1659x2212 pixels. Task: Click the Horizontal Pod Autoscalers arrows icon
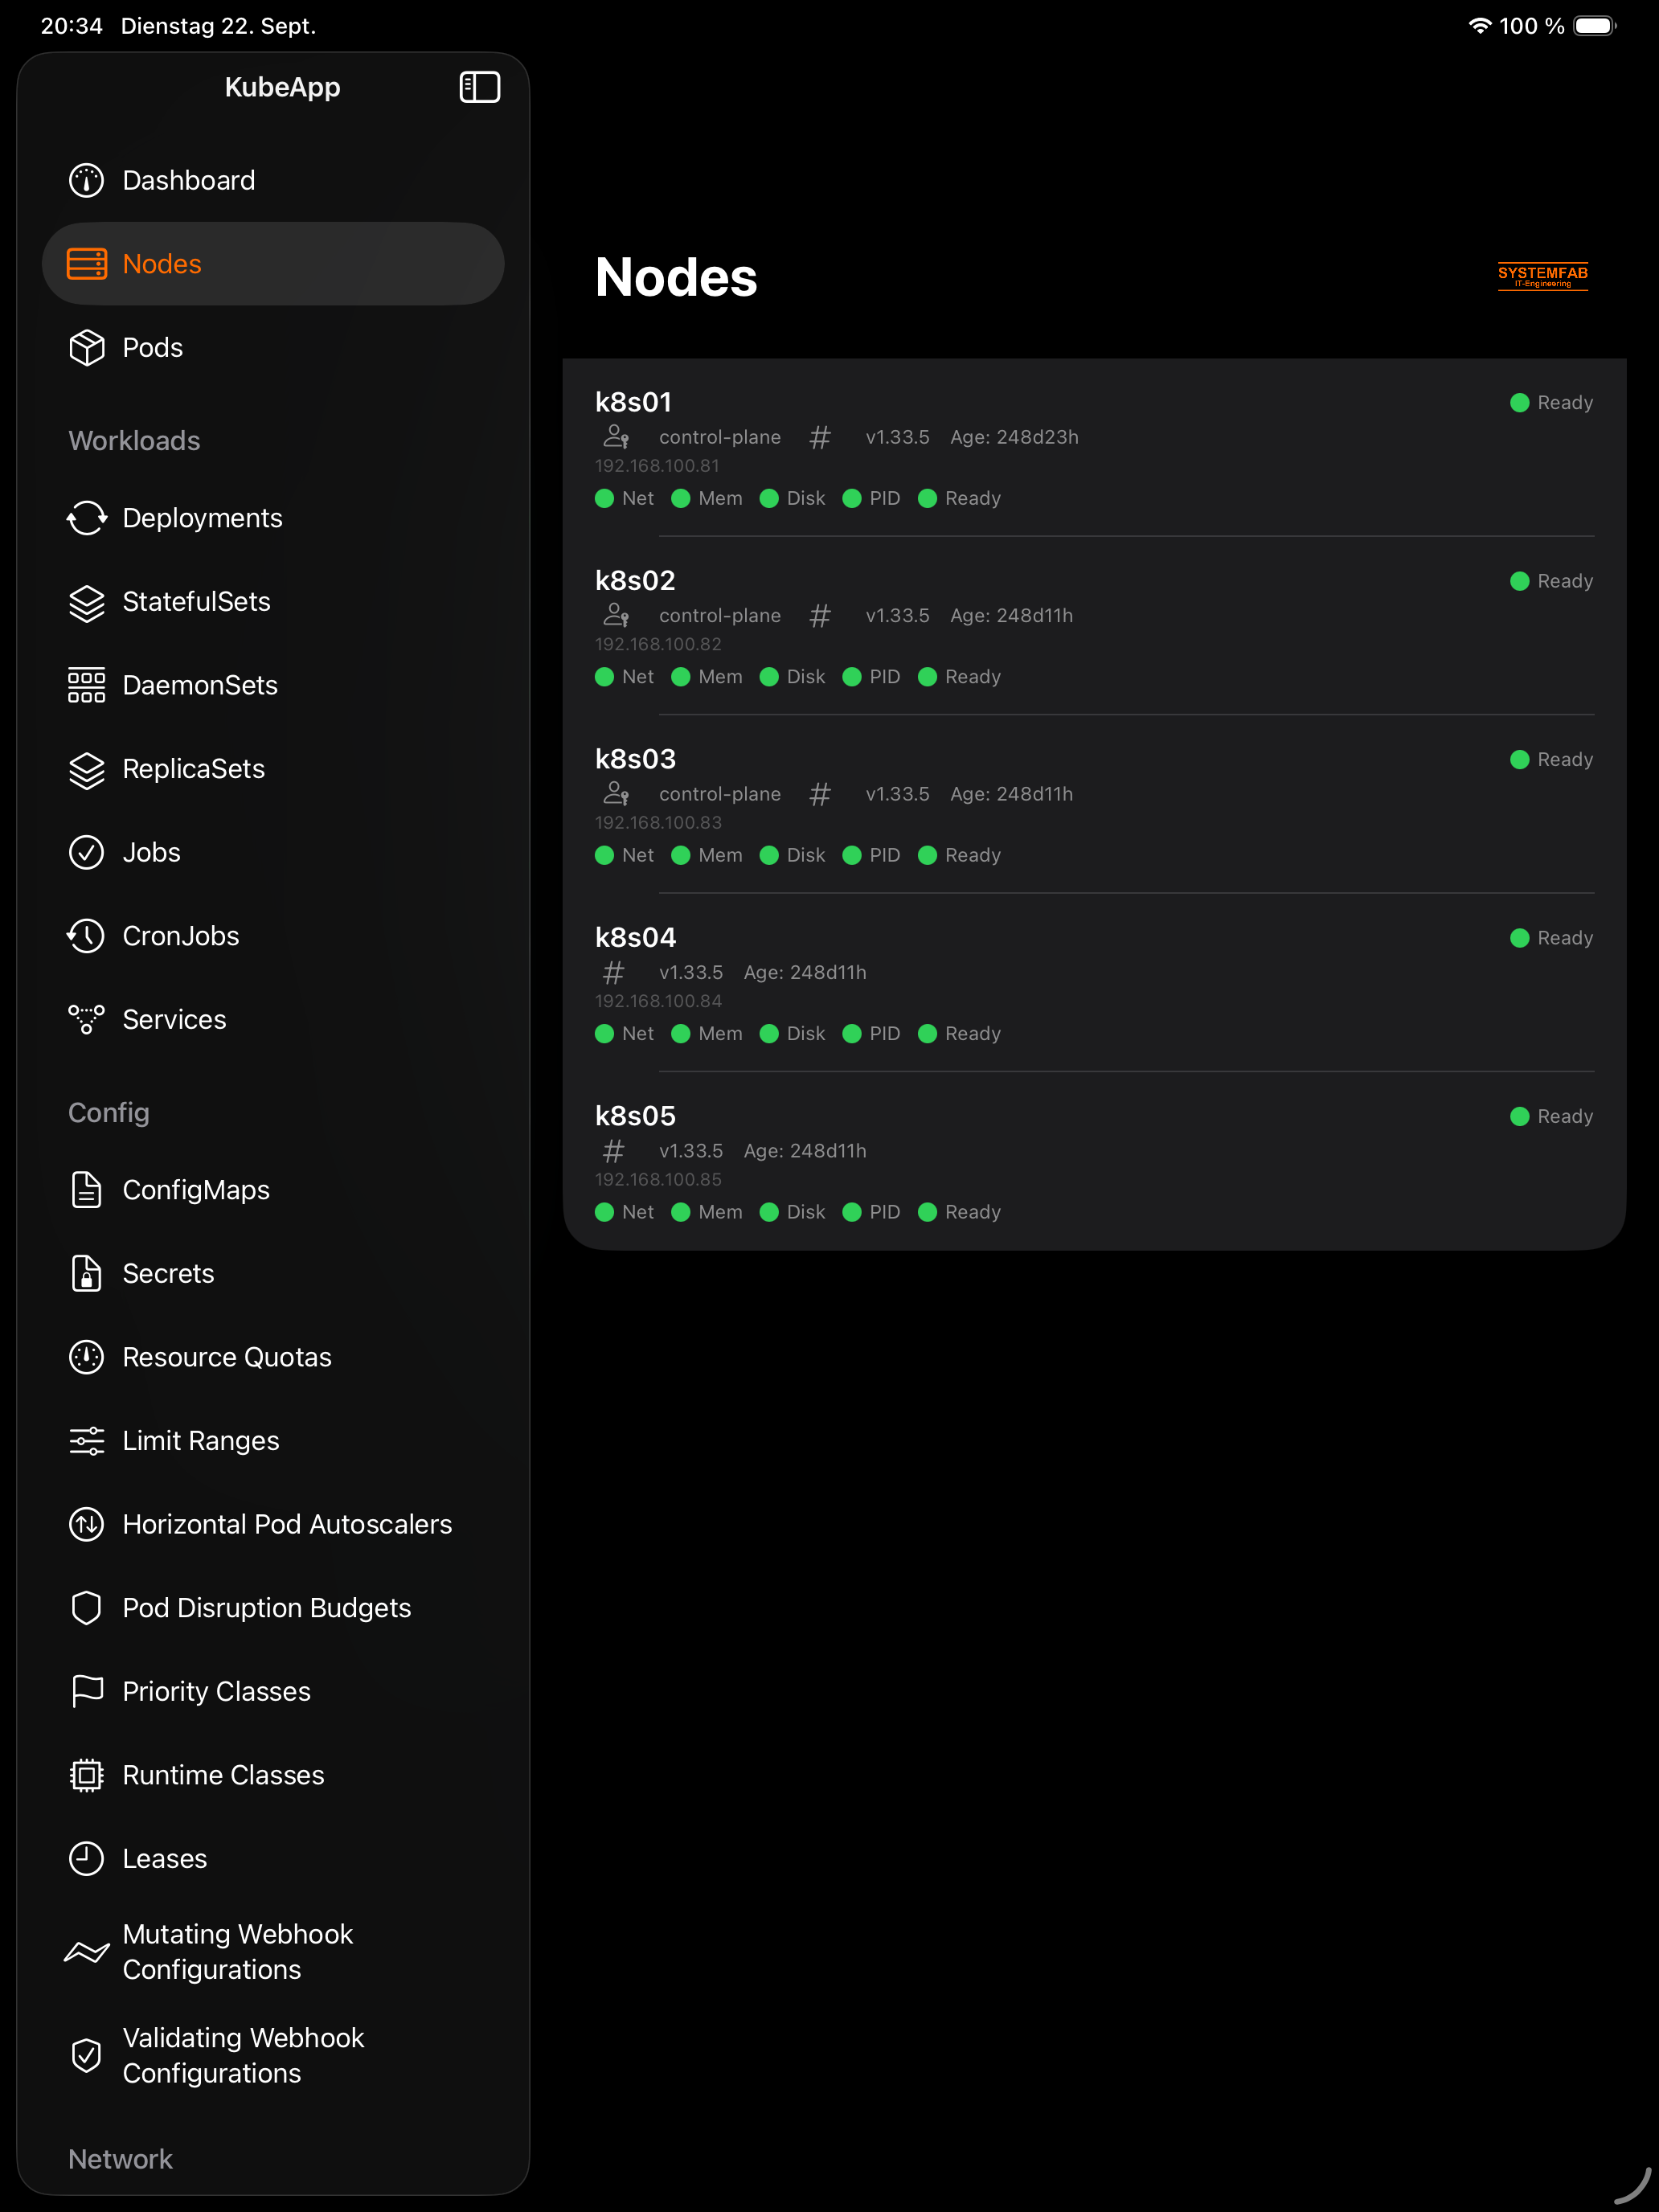click(x=87, y=1524)
